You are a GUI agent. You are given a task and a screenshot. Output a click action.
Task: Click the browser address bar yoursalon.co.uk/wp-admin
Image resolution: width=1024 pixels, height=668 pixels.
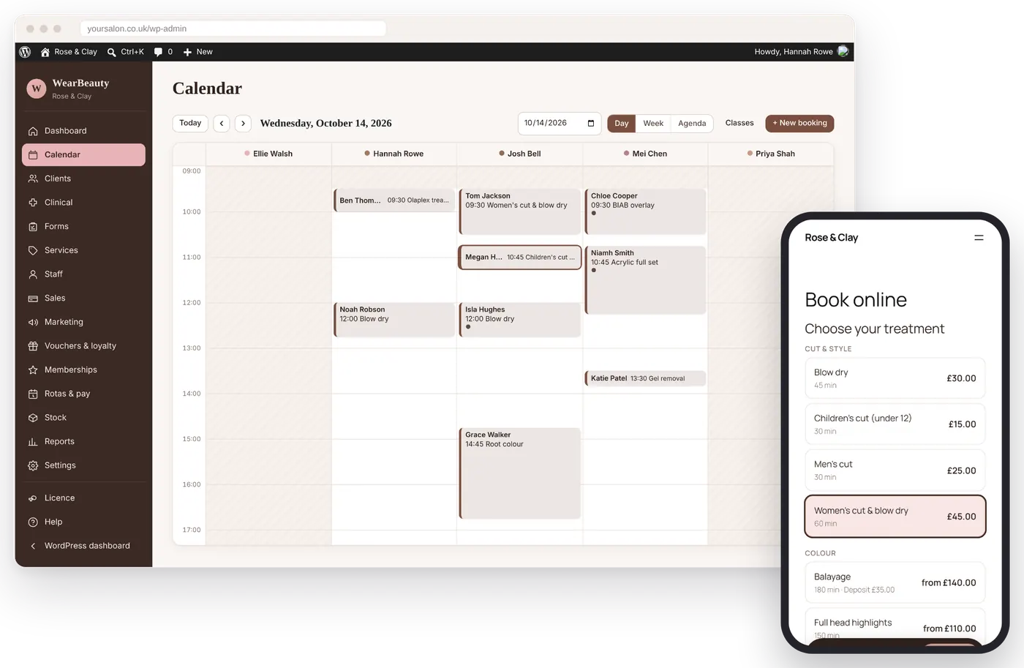click(x=233, y=29)
